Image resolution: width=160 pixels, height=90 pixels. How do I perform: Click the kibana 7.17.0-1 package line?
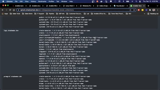[56, 49]
